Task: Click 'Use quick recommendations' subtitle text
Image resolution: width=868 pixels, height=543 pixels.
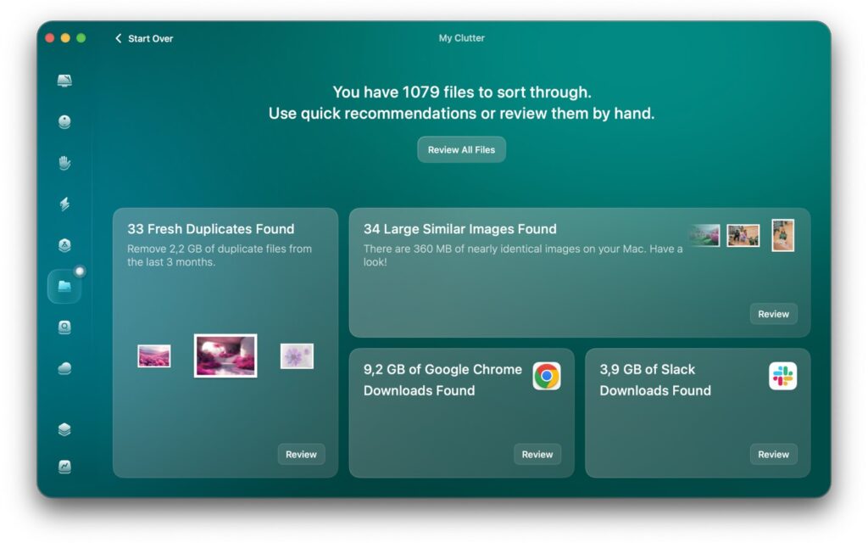Action: coord(462,114)
